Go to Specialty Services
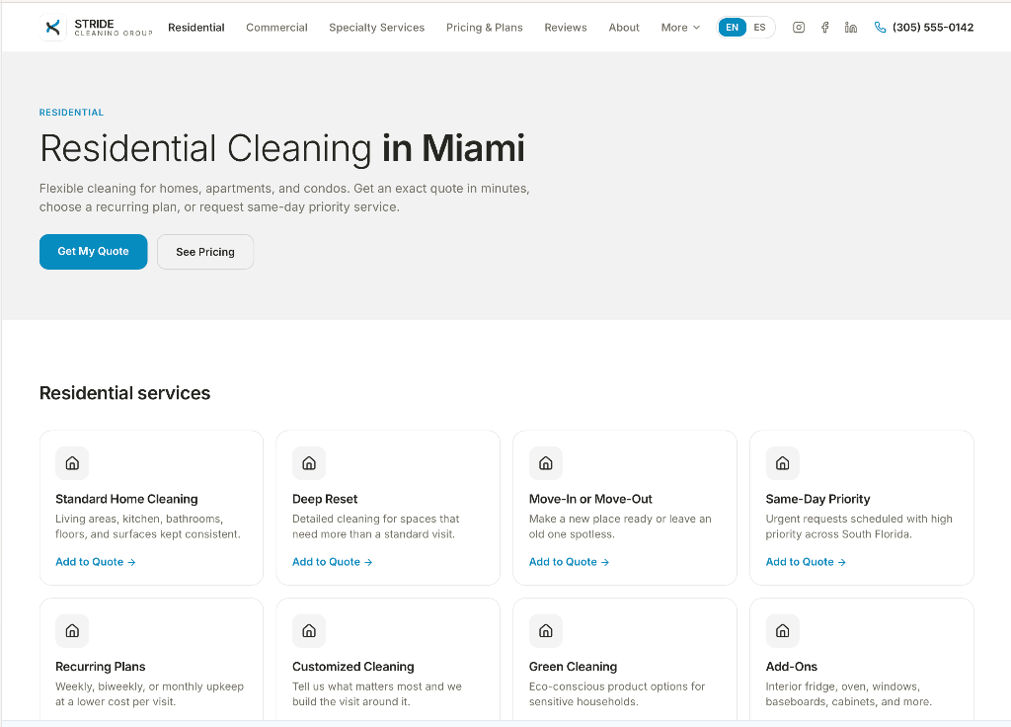Image resolution: width=1011 pixels, height=727 pixels. [376, 27]
